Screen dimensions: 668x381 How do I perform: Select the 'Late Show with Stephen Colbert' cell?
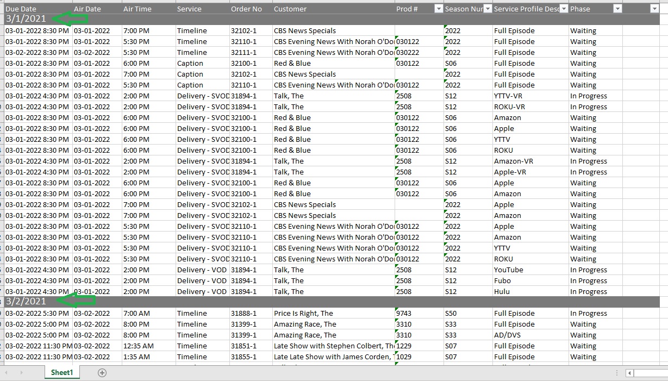334,346
